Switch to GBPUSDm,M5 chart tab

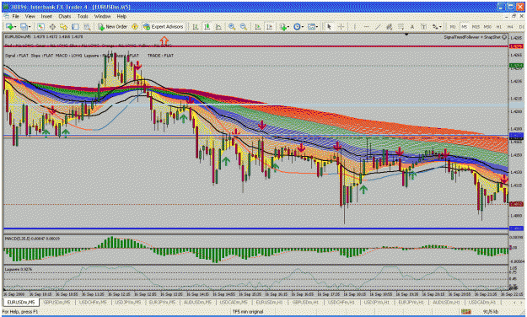(56, 303)
